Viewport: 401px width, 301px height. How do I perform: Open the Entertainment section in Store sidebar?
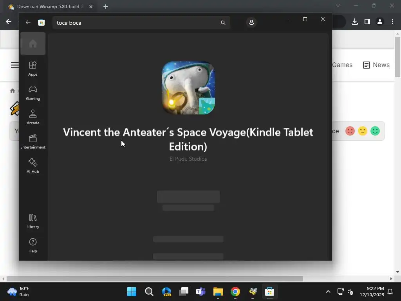(x=33, y=141)
